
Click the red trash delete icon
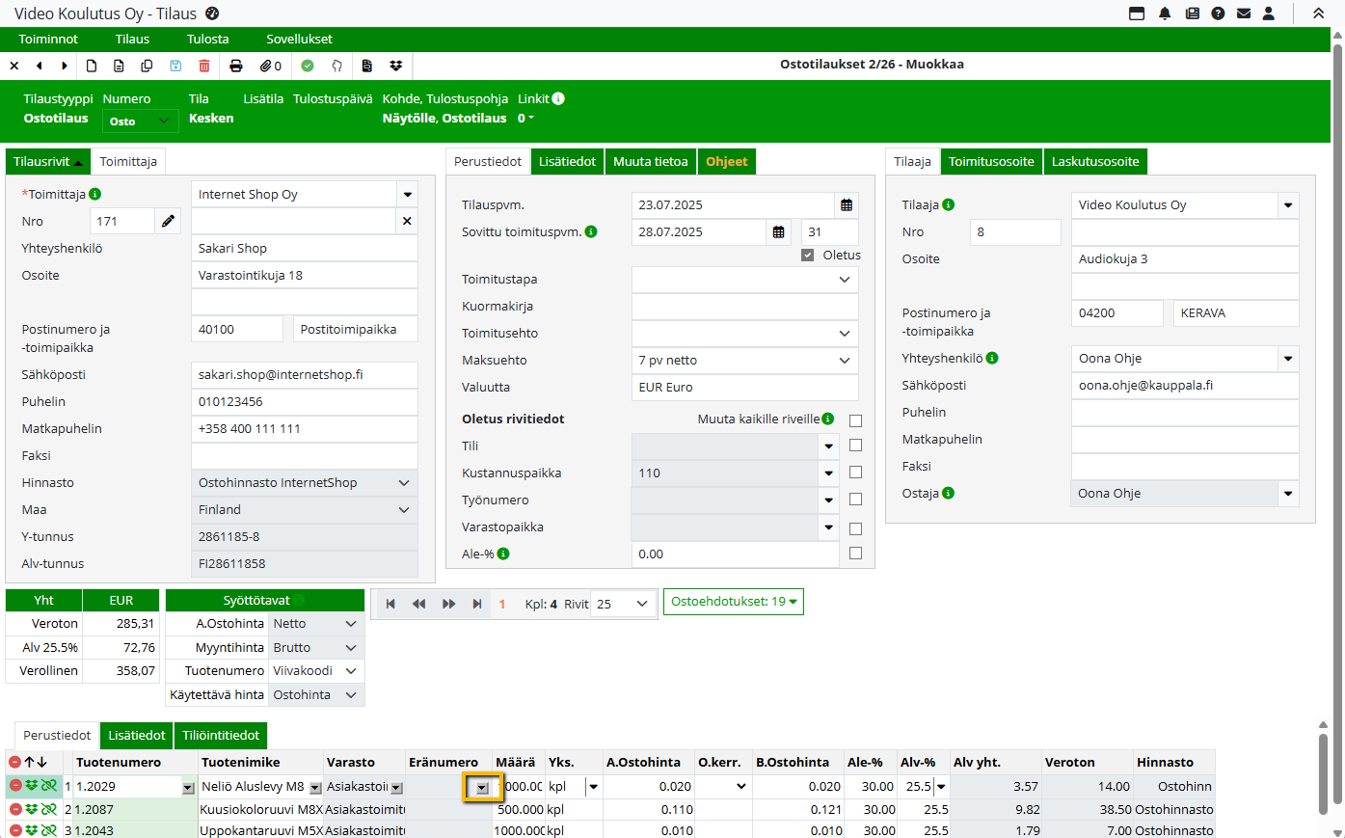pos(203,66)
